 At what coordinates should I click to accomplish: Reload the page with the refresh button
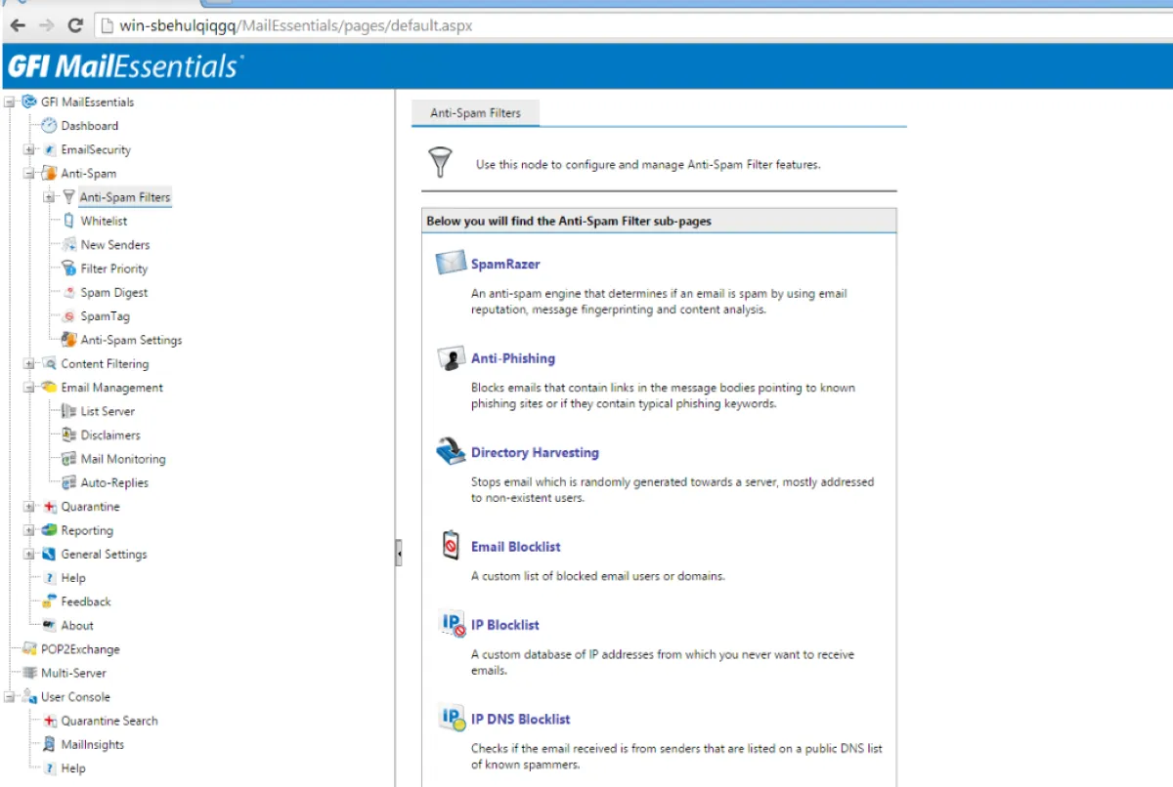(75, 25)
